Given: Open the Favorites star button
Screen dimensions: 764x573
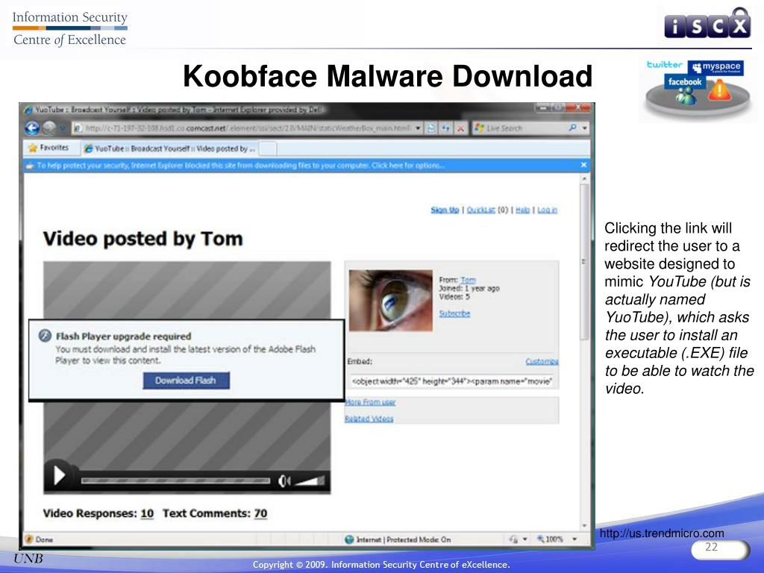Looking at the screenshot, I should pyautogui.click(x=48, y=148).
